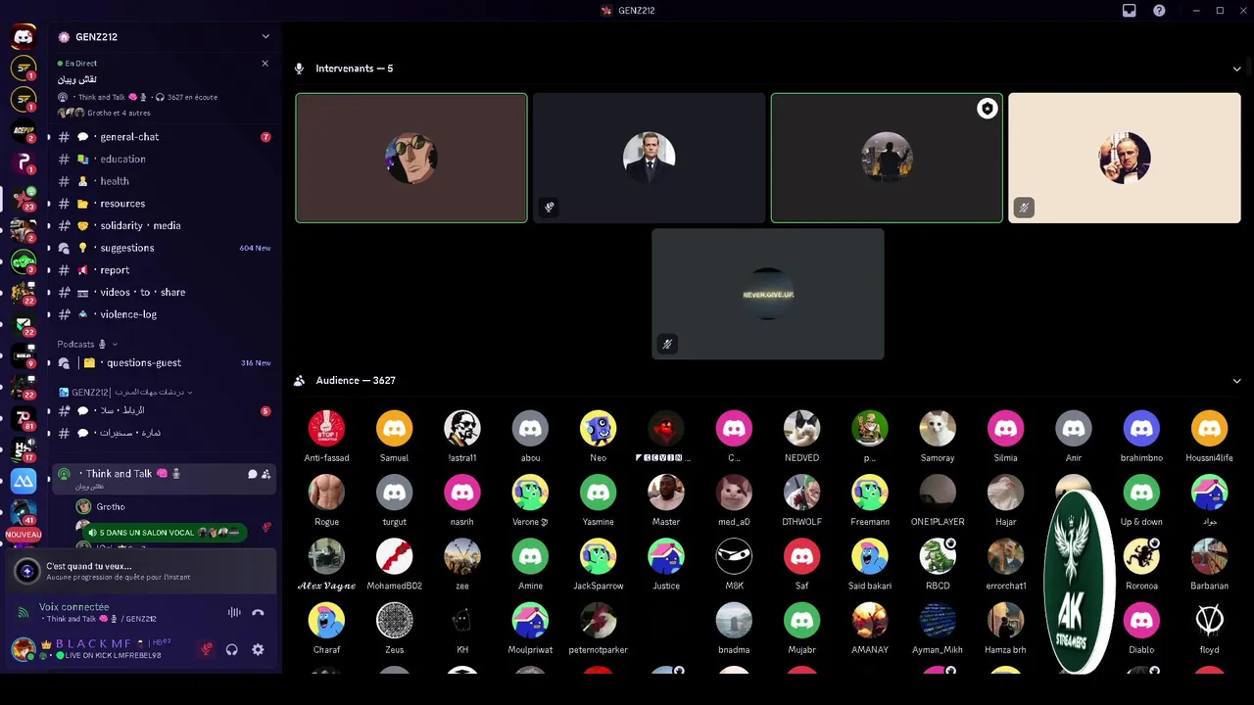Open solidarity media channel
Viewport: 1254px width, 705px height.
162,225
